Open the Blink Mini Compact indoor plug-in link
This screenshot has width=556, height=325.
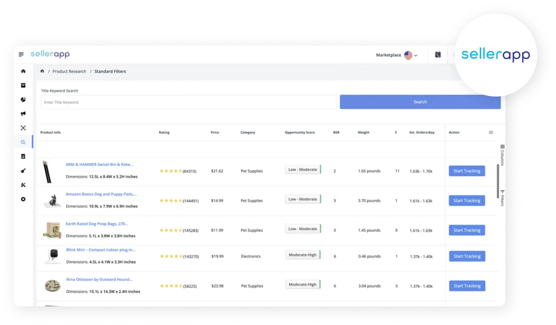101,250
